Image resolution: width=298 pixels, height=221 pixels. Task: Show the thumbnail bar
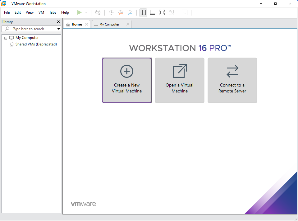click(152, 12)
